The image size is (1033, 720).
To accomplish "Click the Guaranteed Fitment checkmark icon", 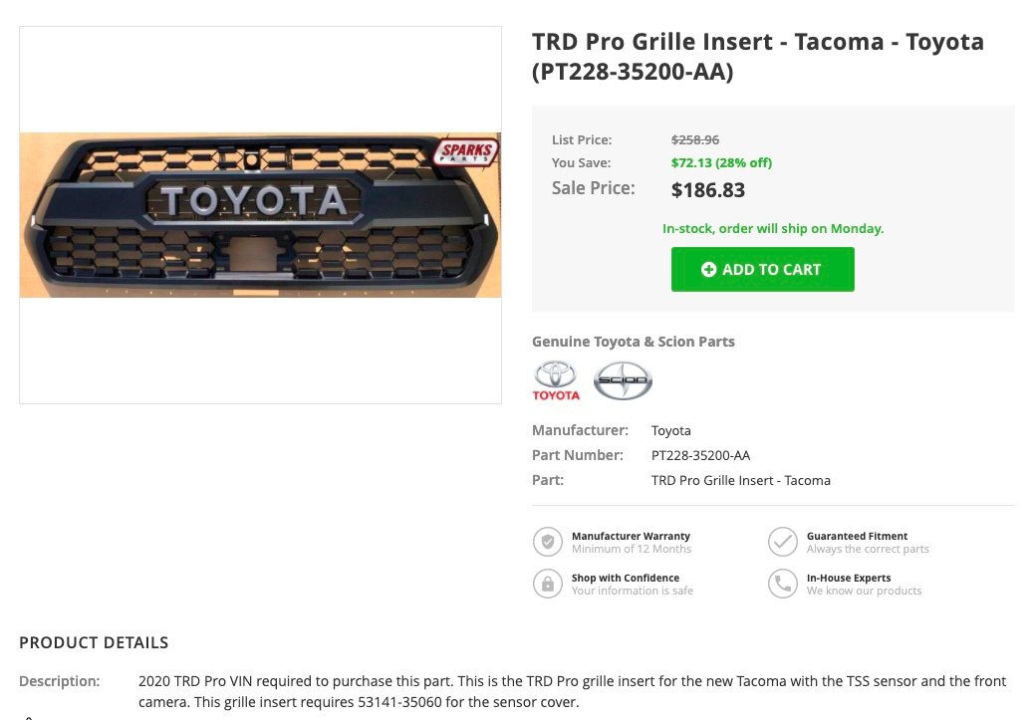I will pyautogui.click(x=783, y=542).
